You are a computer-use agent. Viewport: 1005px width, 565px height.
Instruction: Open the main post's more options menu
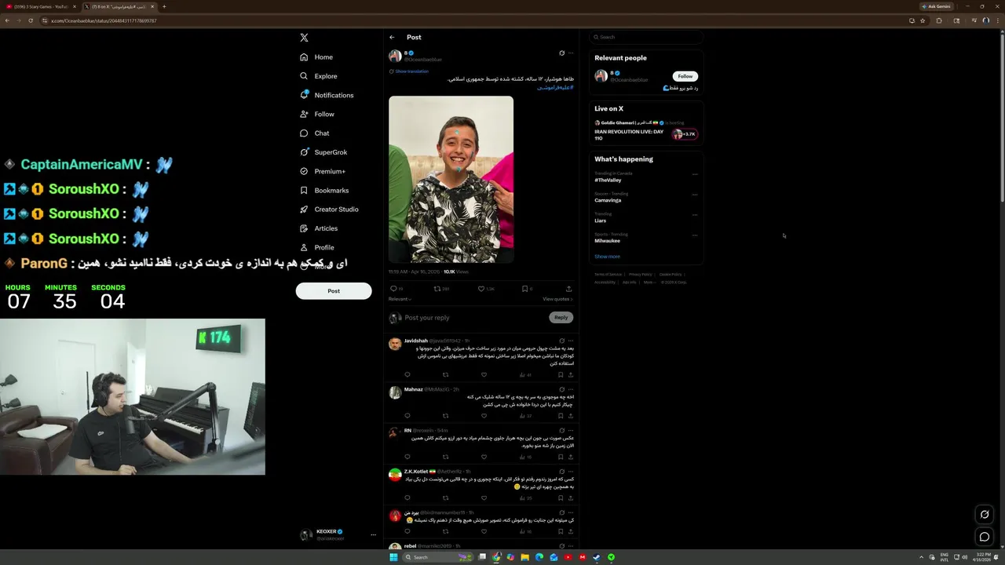click(571, 53)
